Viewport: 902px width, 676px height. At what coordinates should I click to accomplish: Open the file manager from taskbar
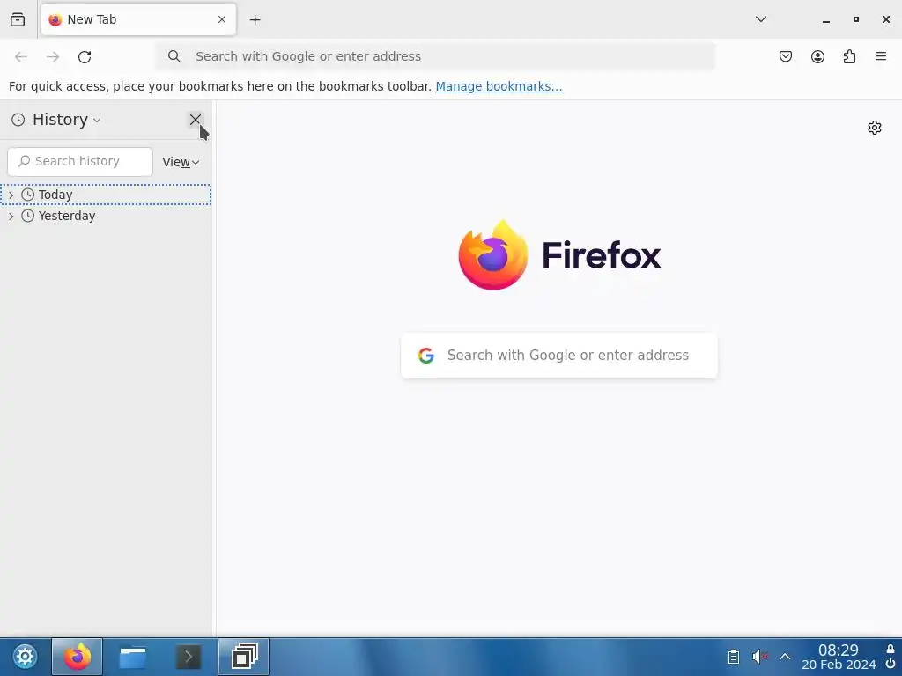click(x=132, y=657)
